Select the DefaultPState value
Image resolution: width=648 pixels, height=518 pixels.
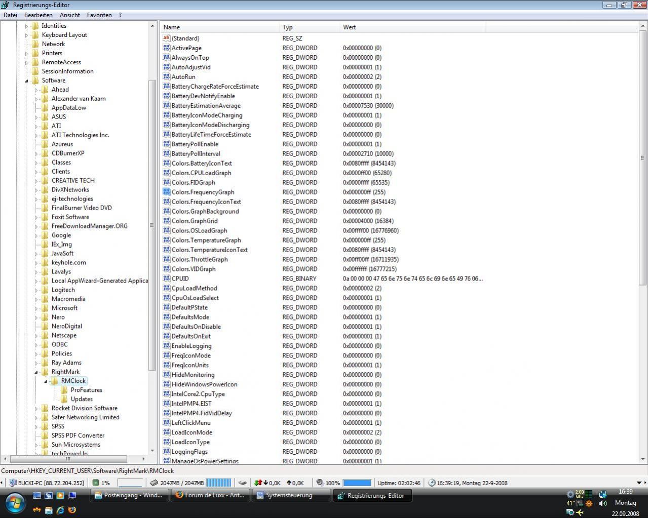click(x=189, y=307)
